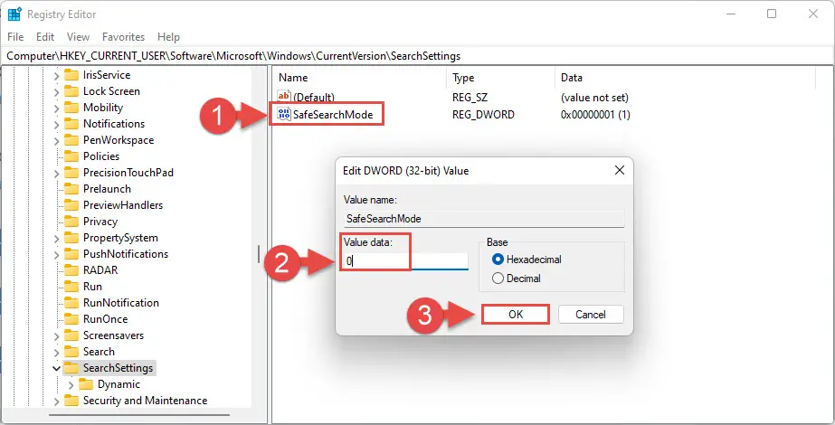Cancel the Edit DWORD dialog
The height and width of the screenshot is (425, 835).
tap(590, 315)
